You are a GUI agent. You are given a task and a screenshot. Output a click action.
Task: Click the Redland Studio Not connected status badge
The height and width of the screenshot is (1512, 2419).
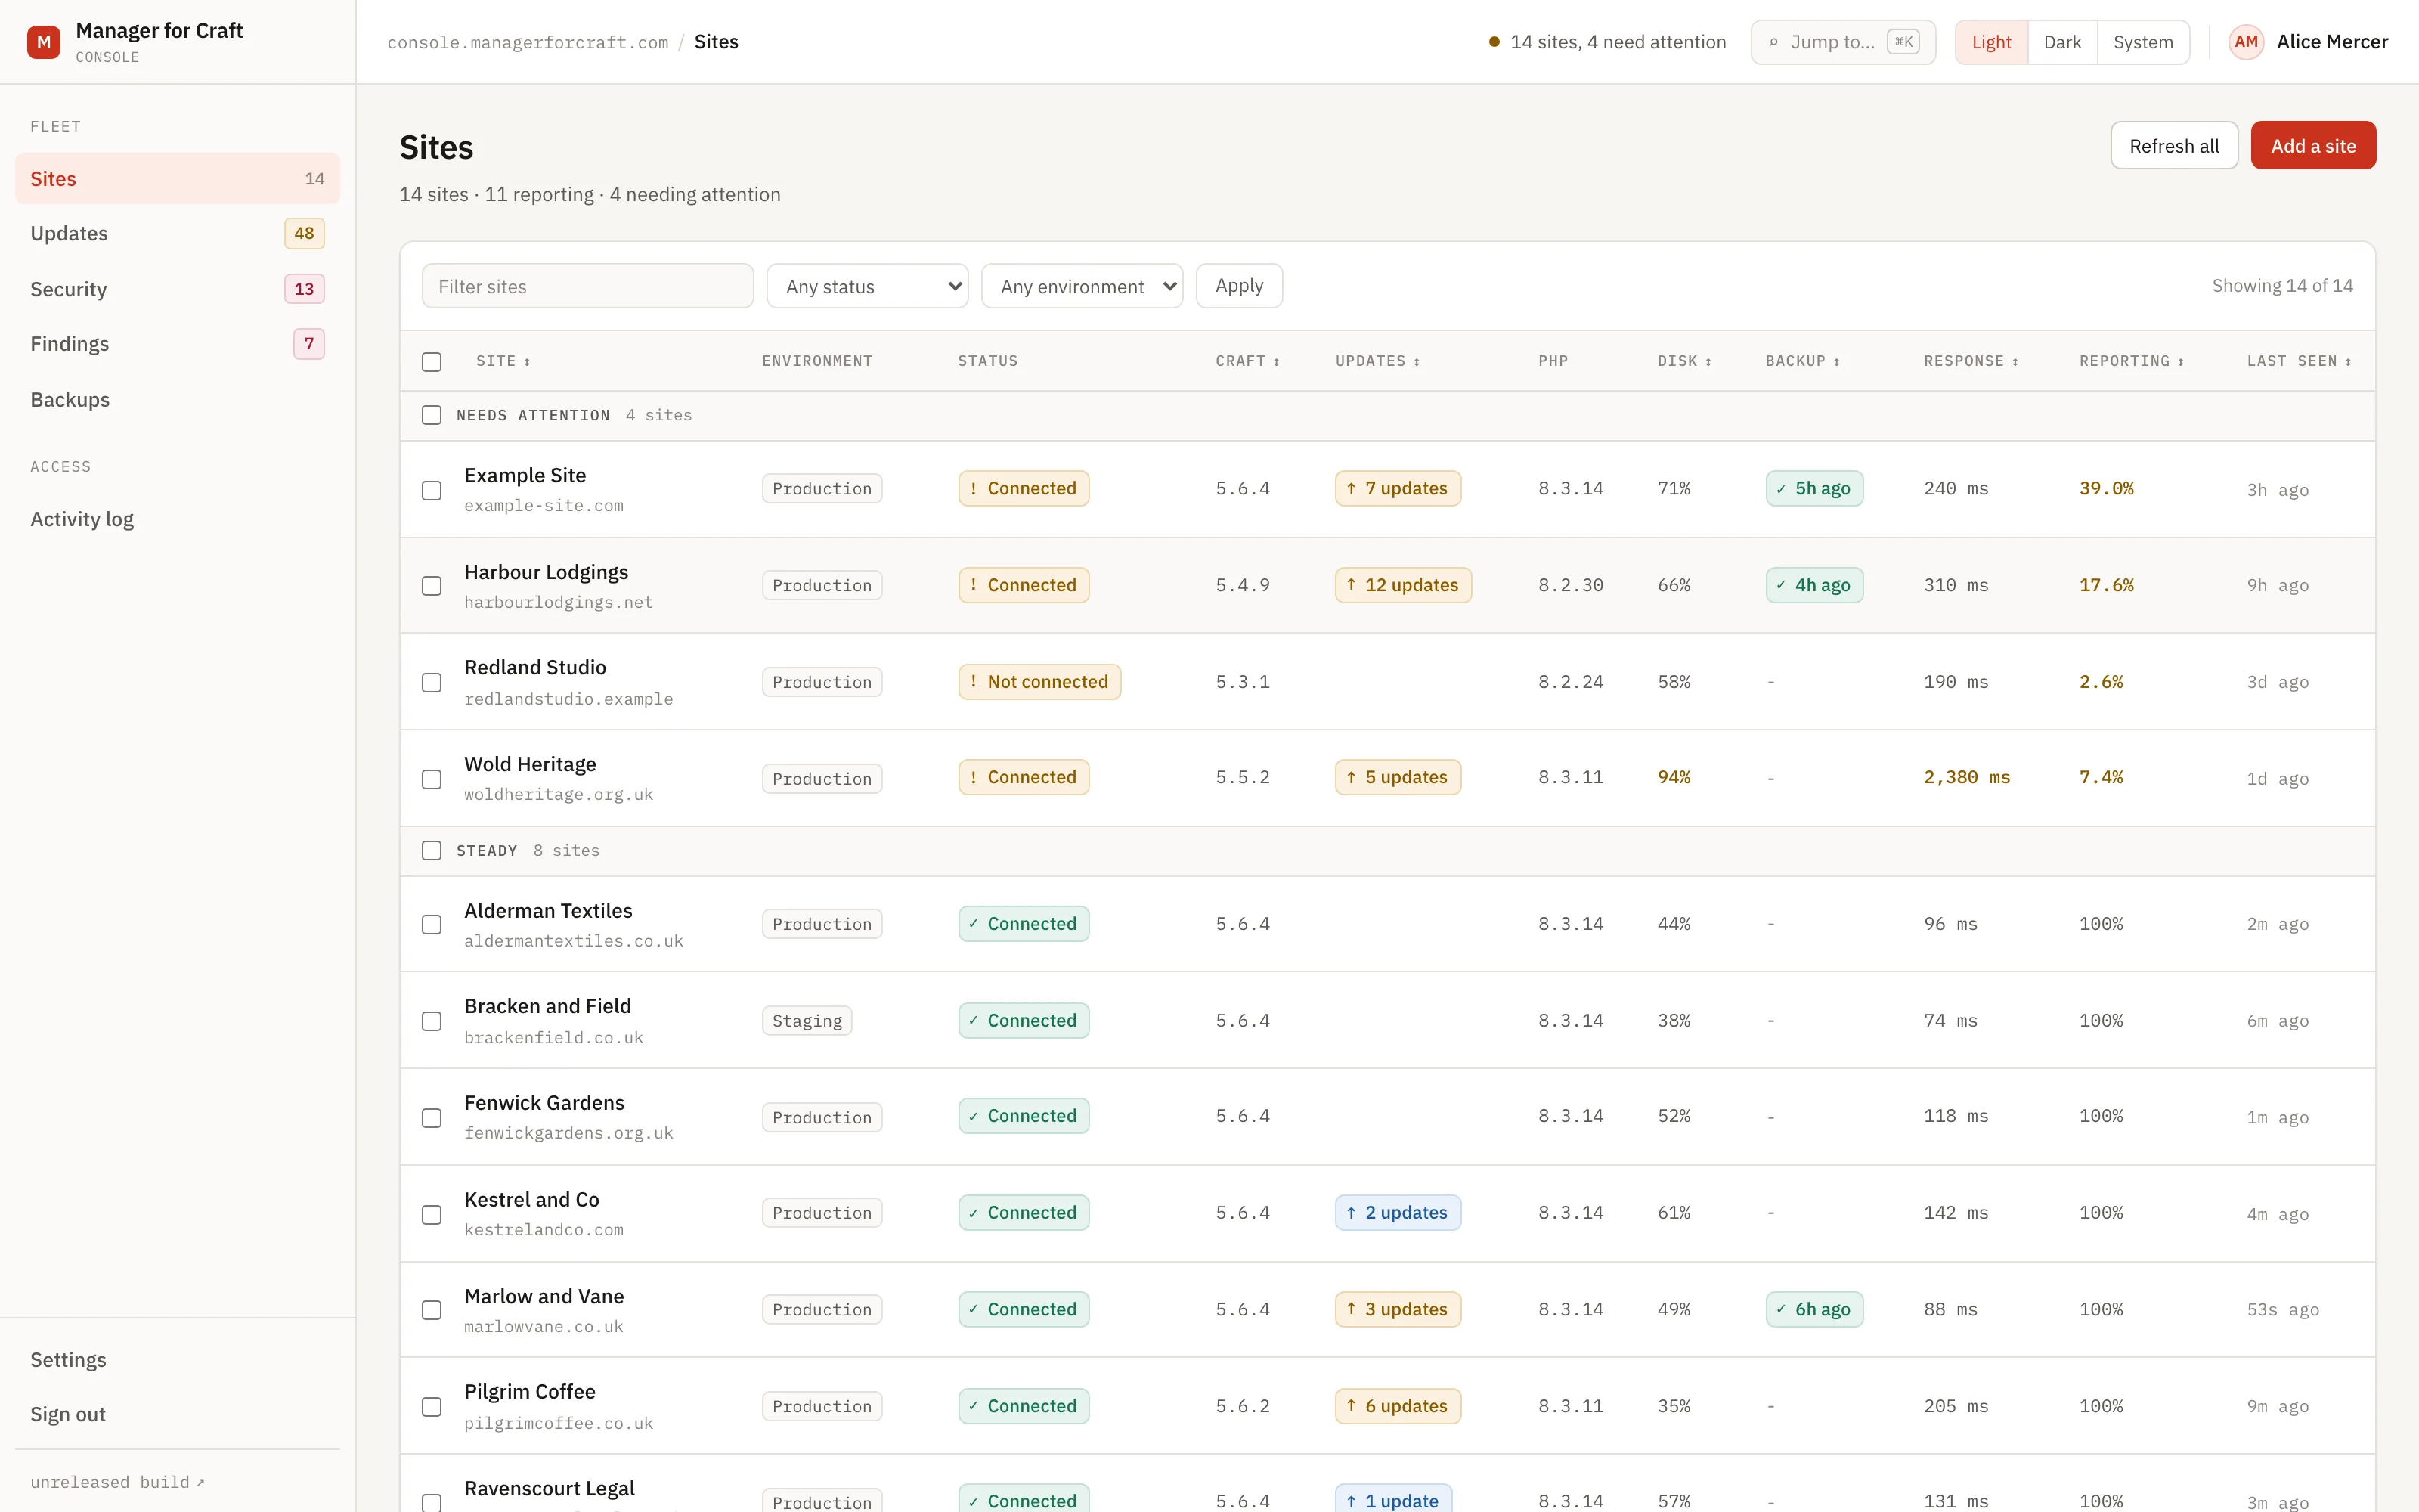pyautogui.click(x=1039, y=682)
